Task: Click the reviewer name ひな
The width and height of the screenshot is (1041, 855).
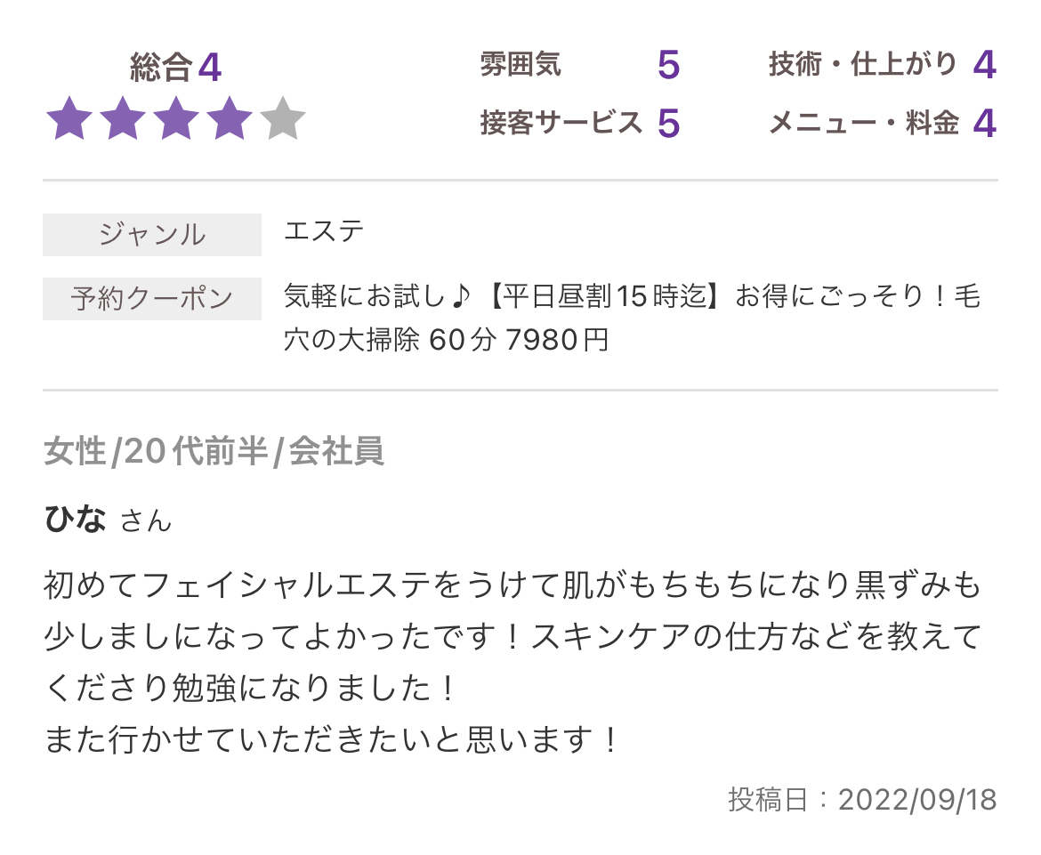Action: [x=75, y=519]
